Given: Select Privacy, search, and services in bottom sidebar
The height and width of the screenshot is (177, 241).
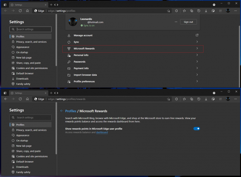Looking at the screenshot, I should (x=31, y=130).
